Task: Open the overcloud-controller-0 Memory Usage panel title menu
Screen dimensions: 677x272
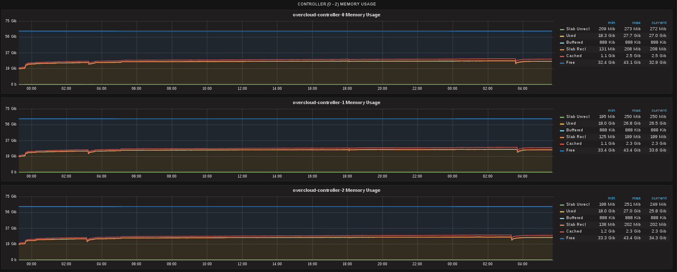Action: point(337,15)
